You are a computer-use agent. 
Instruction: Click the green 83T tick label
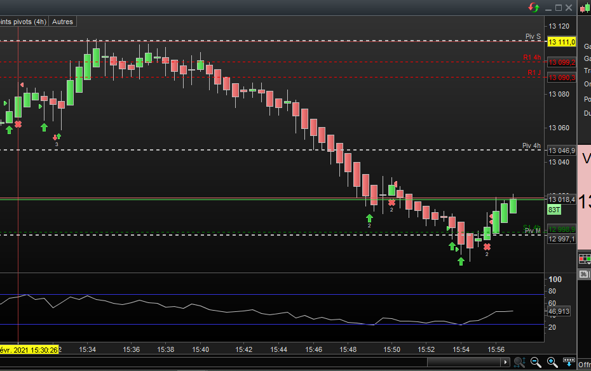pos(554,210)
